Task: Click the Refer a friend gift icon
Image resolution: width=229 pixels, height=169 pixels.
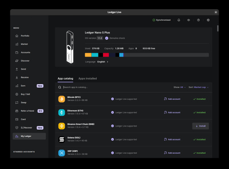Action: [x=17, y=111]
